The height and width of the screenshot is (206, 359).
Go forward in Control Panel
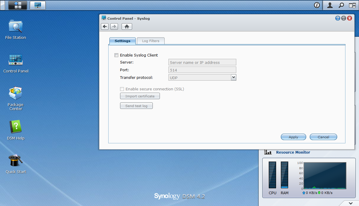coord(114,26)
